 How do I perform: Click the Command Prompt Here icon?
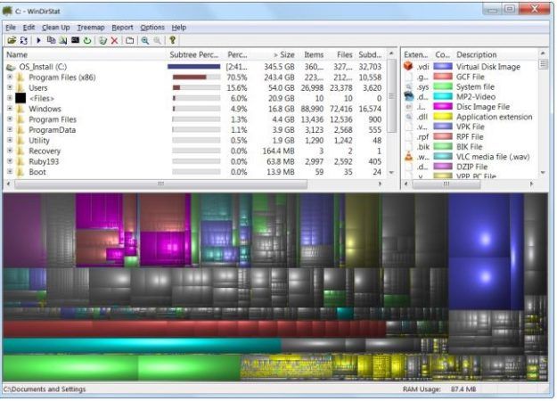75,40
